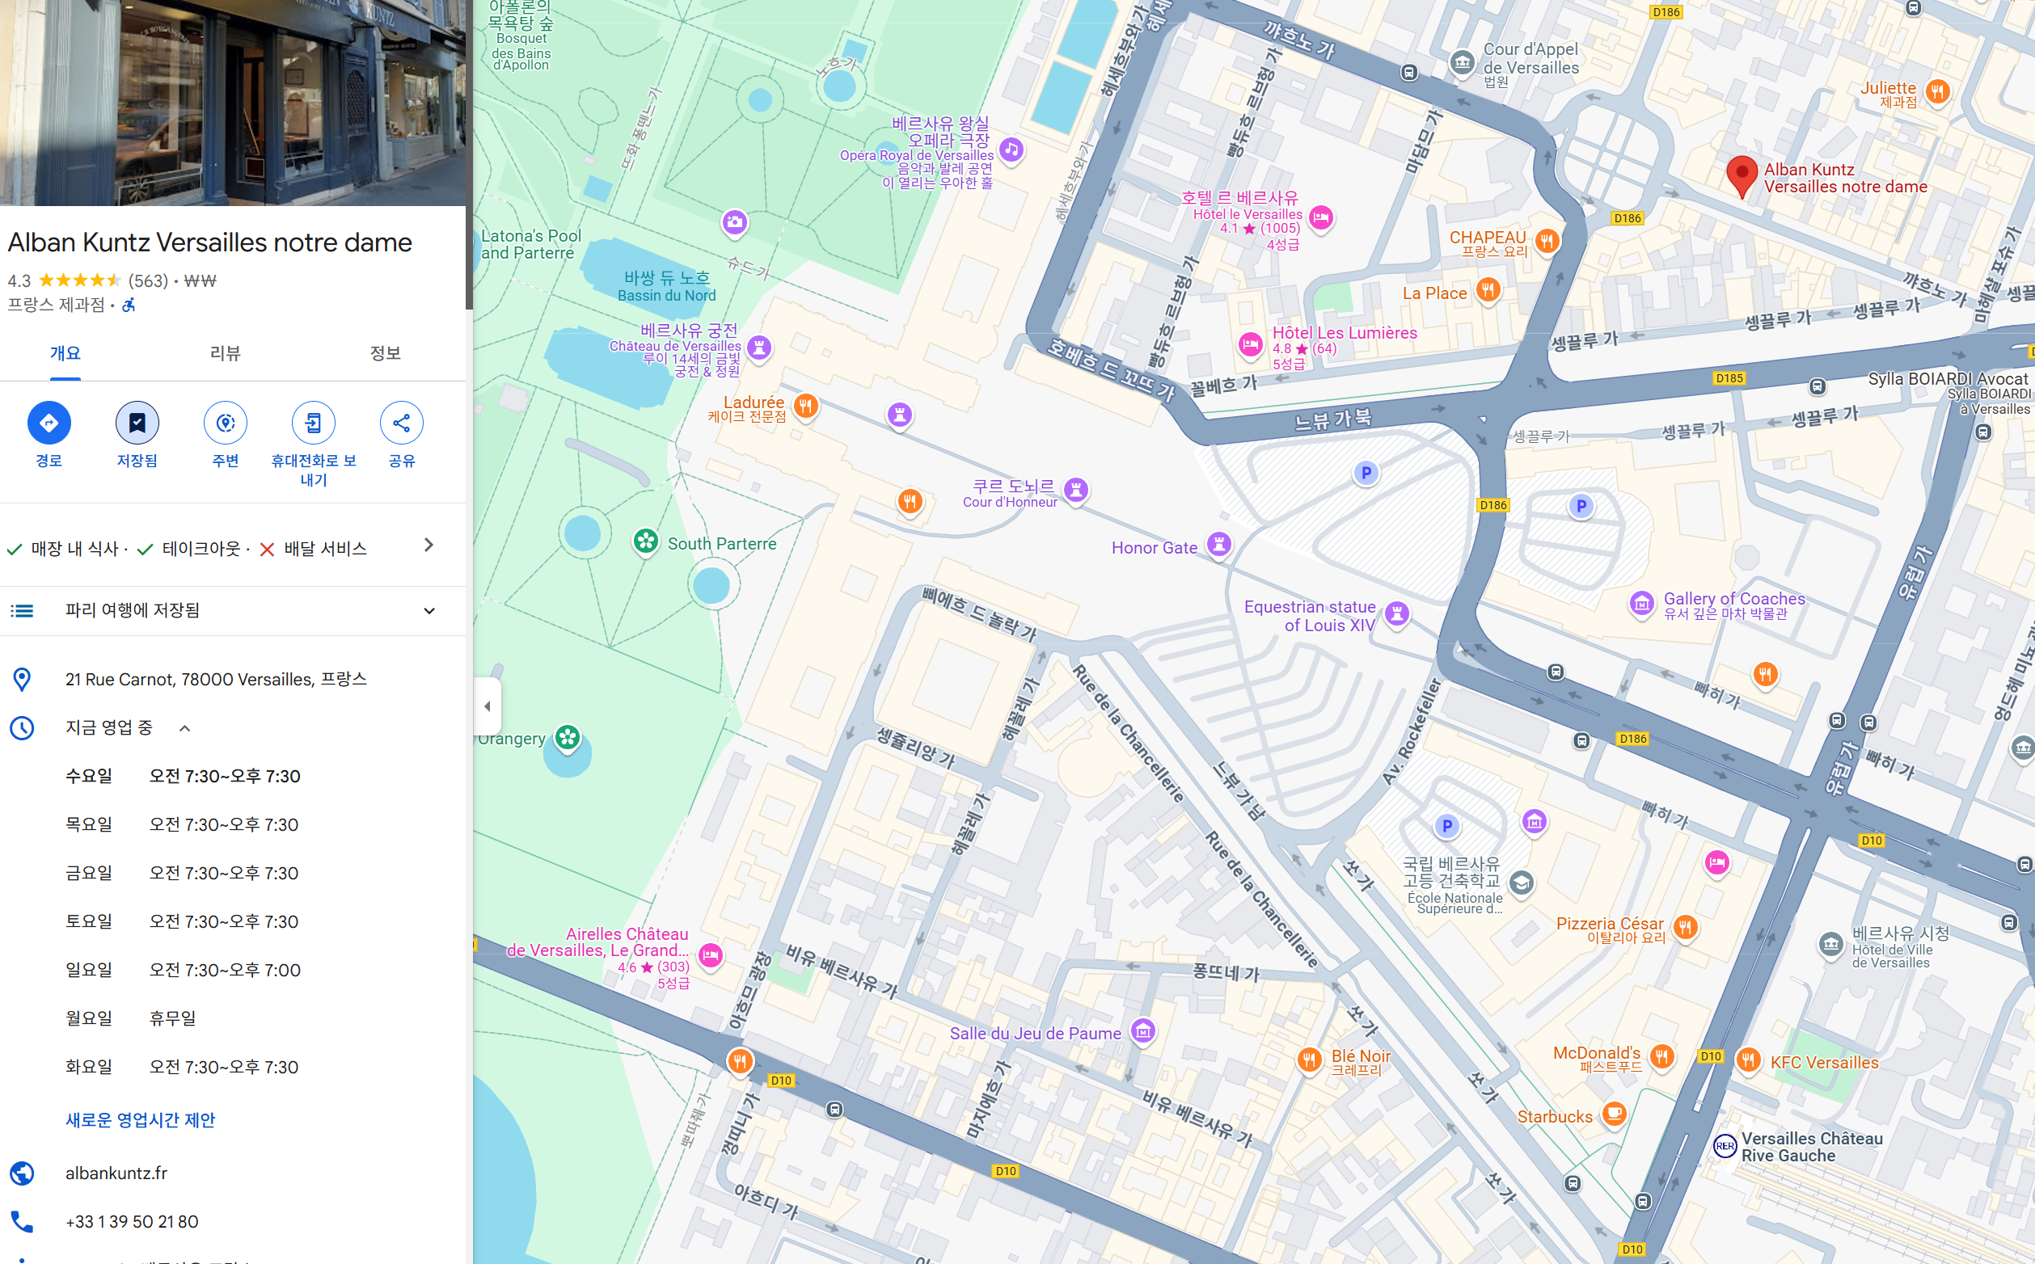Click the CHAPEAU restaurant marker
The height and width of the screenshot is (1264, 2035).
[x=1547, y=242]
